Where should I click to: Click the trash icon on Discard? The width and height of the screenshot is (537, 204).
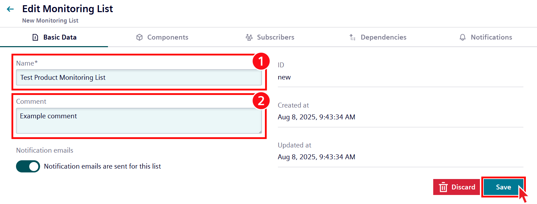point(443,187)
